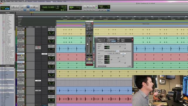
Task: Open the insert selector in D-Verb header
Action: [x=100, y=41]
